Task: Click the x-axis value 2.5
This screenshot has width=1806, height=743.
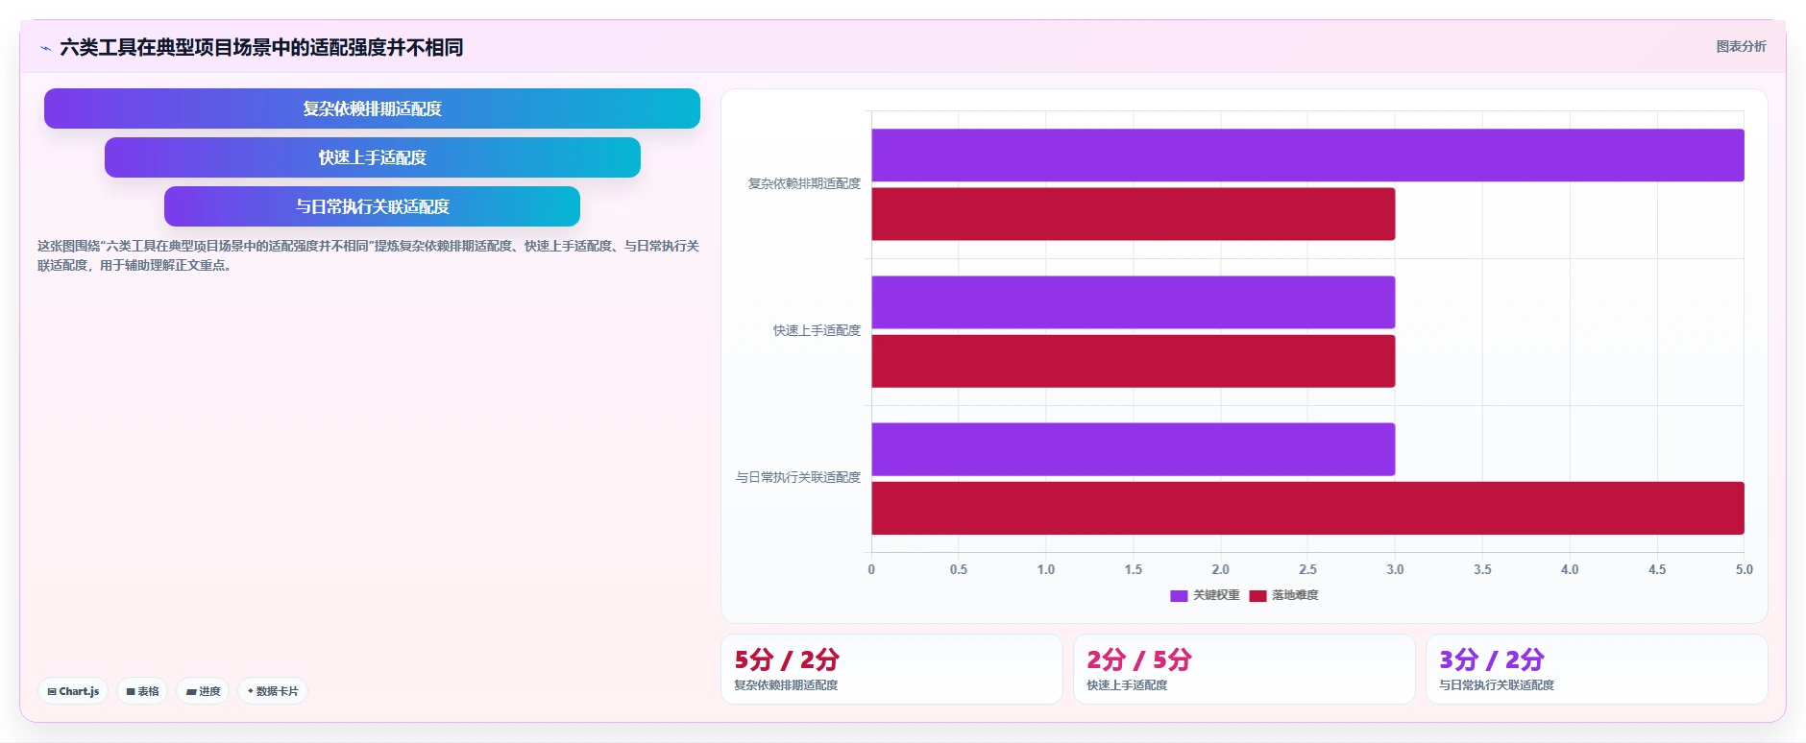Action: tap(1307, 569)
